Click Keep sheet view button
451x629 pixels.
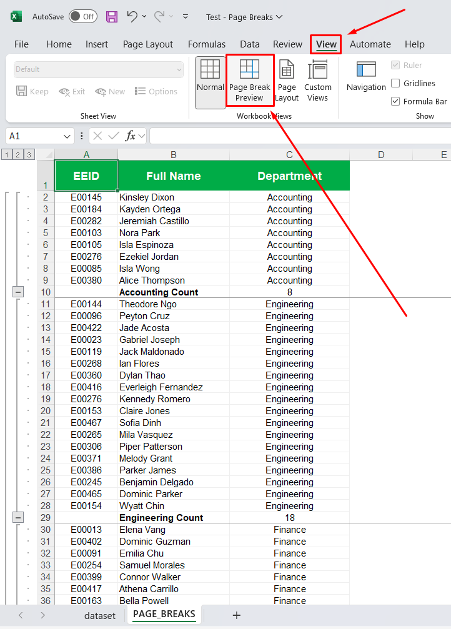(x=32, y=91)
